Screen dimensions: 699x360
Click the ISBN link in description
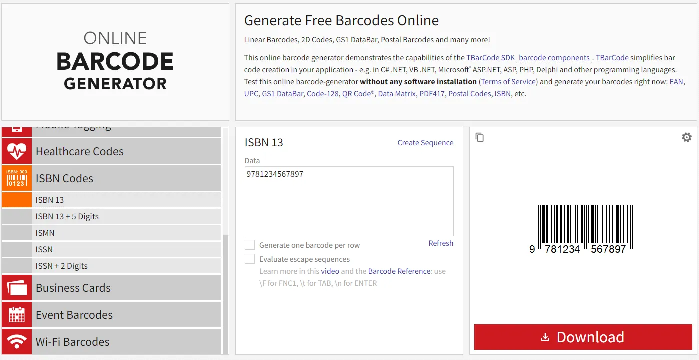tap(503, 94)
